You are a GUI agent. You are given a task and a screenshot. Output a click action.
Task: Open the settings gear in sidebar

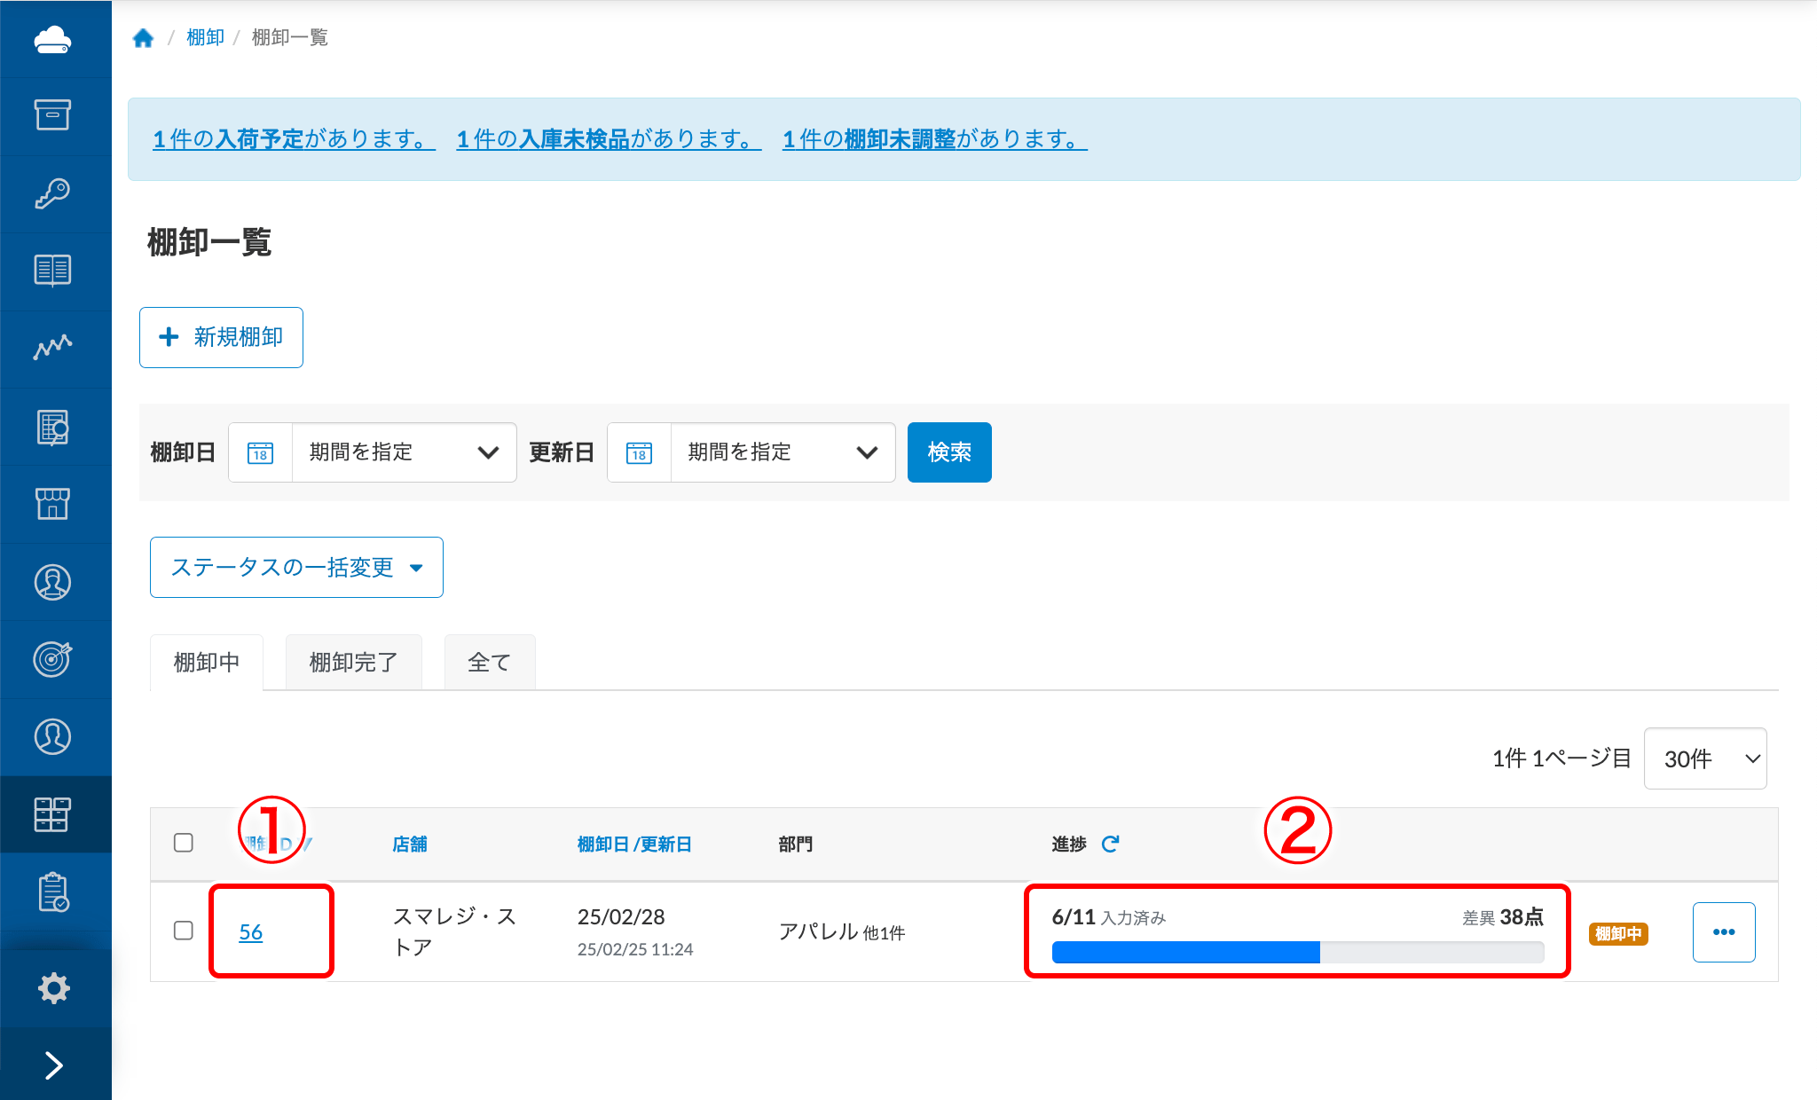coord(53,987)
